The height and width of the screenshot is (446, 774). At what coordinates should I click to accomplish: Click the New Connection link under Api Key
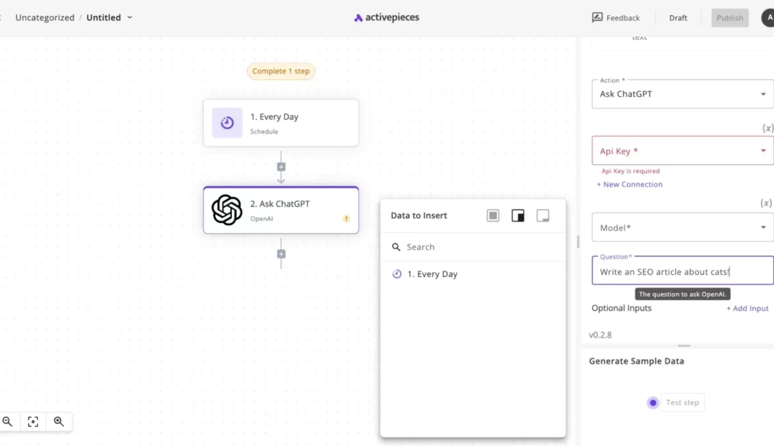(x=629, y=184)
